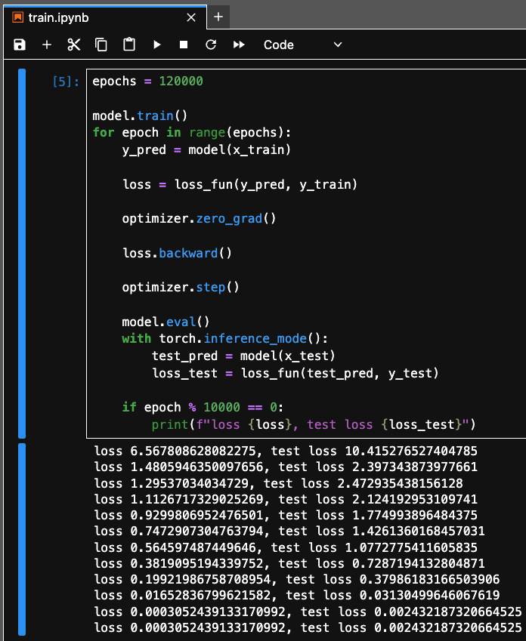Place cursor on the epochs = 120000 line

pos(147,82)
